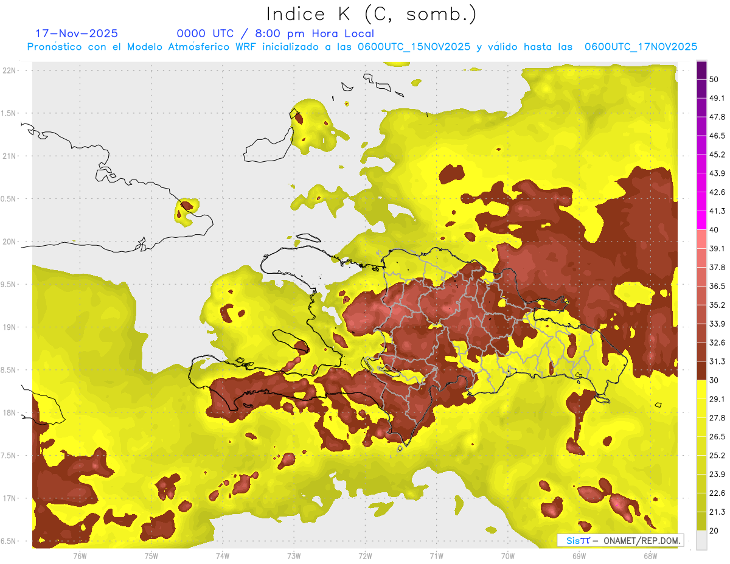
Task: Click the "22N" latitude label
Action: 9,71
